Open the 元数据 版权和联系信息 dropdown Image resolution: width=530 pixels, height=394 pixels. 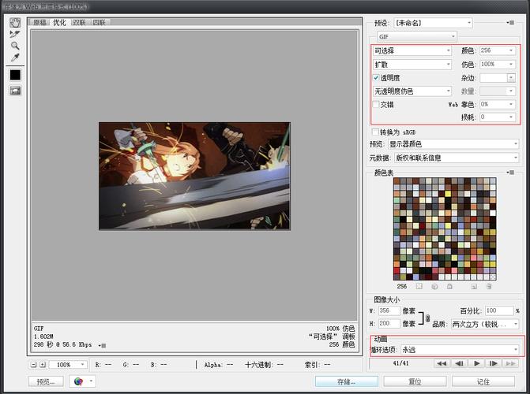(x=457, y=158)
